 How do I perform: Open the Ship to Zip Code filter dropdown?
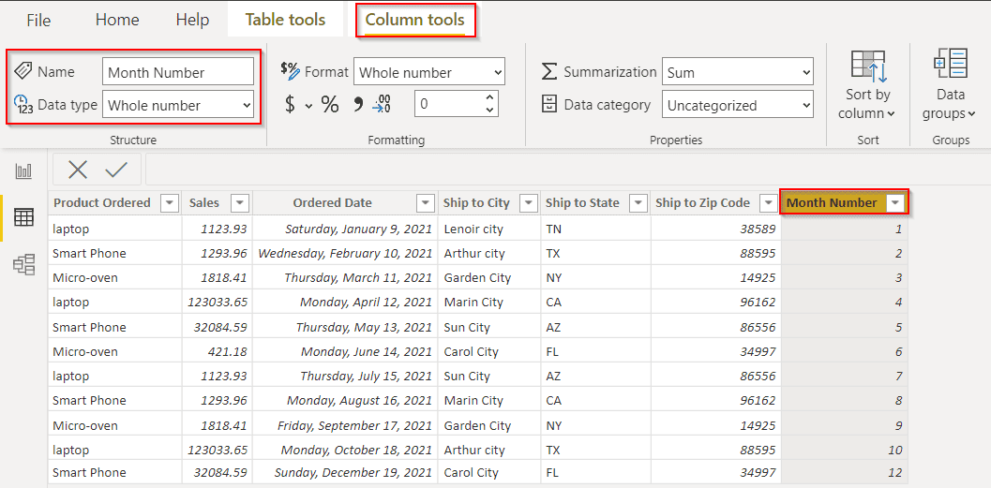coord(769,202)
